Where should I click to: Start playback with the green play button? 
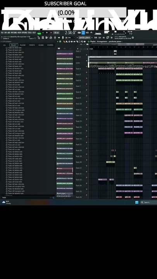tap(43, 33)
